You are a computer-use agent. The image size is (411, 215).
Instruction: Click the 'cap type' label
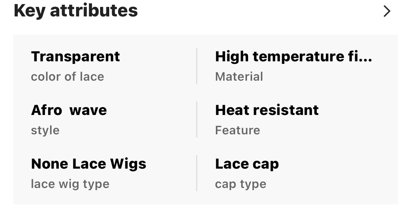pyautogui.click(x=240, y=184)
